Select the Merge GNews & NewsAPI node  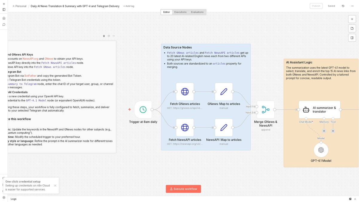click(266, 110)
